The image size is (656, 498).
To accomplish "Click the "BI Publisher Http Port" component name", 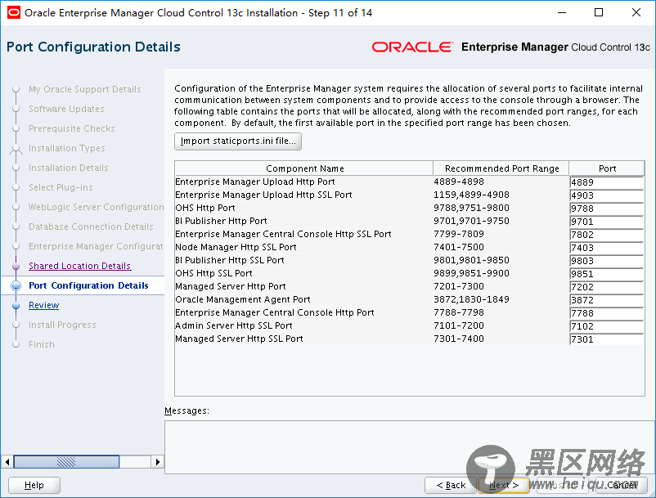I will [221, 221].
